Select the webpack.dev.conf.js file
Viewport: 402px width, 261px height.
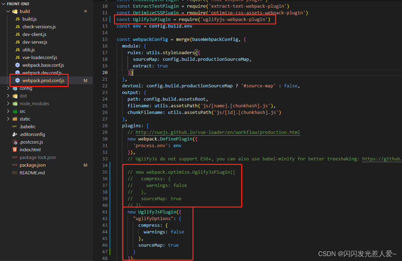tap(39, 73)
